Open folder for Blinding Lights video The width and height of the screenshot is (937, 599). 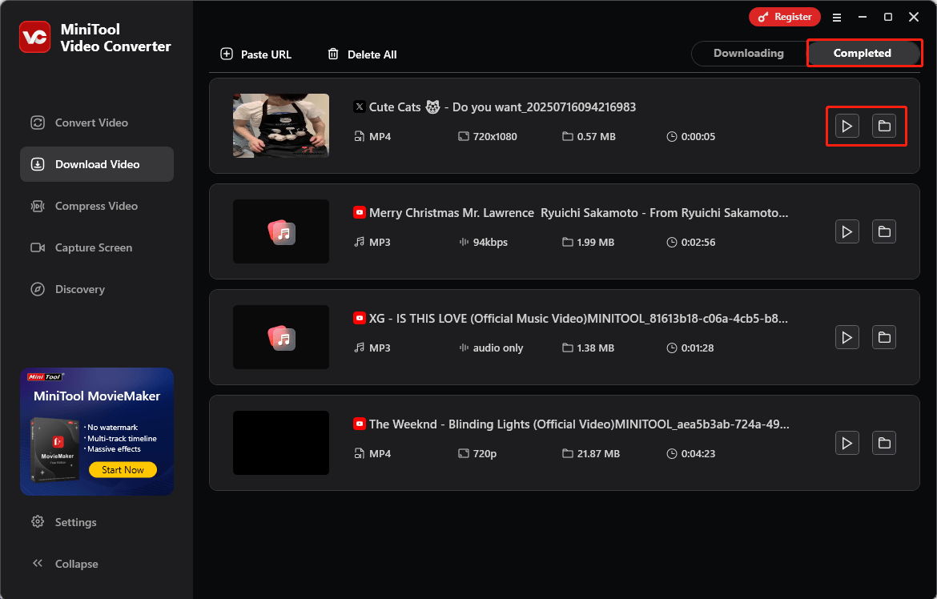(x=884, y=443)
